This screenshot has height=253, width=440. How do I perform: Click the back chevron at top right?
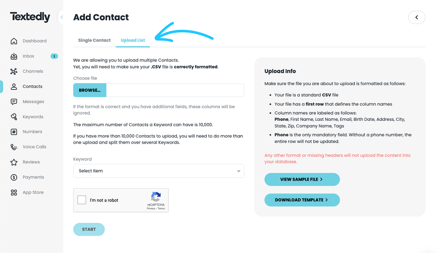pyautogui.click(x=416, y=17)
